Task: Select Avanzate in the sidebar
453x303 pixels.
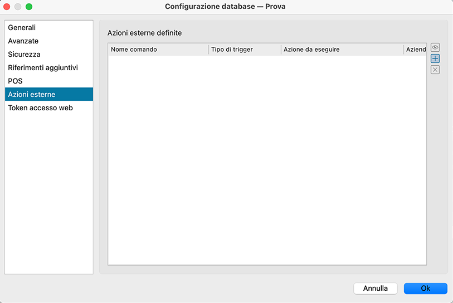Action: [x=23, y=41]
